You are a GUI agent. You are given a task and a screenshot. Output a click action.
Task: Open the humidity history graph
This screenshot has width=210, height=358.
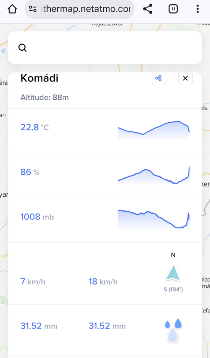point(154,176)
